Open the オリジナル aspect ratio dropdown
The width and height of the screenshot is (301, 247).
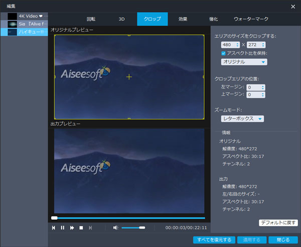244,62
